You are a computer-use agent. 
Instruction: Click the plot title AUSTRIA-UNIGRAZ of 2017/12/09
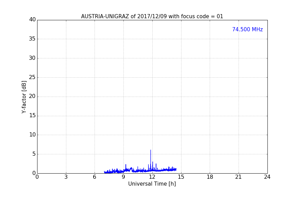[152, 16]
